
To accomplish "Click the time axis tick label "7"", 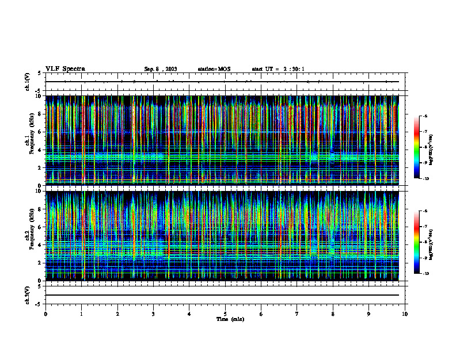I will (297, 314).
